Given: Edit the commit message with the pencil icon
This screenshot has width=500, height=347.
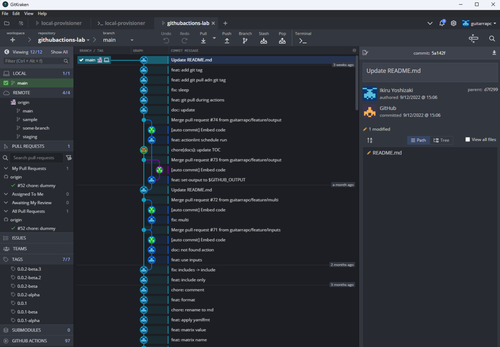Looking at the screenshot, I should pos(365,52).
